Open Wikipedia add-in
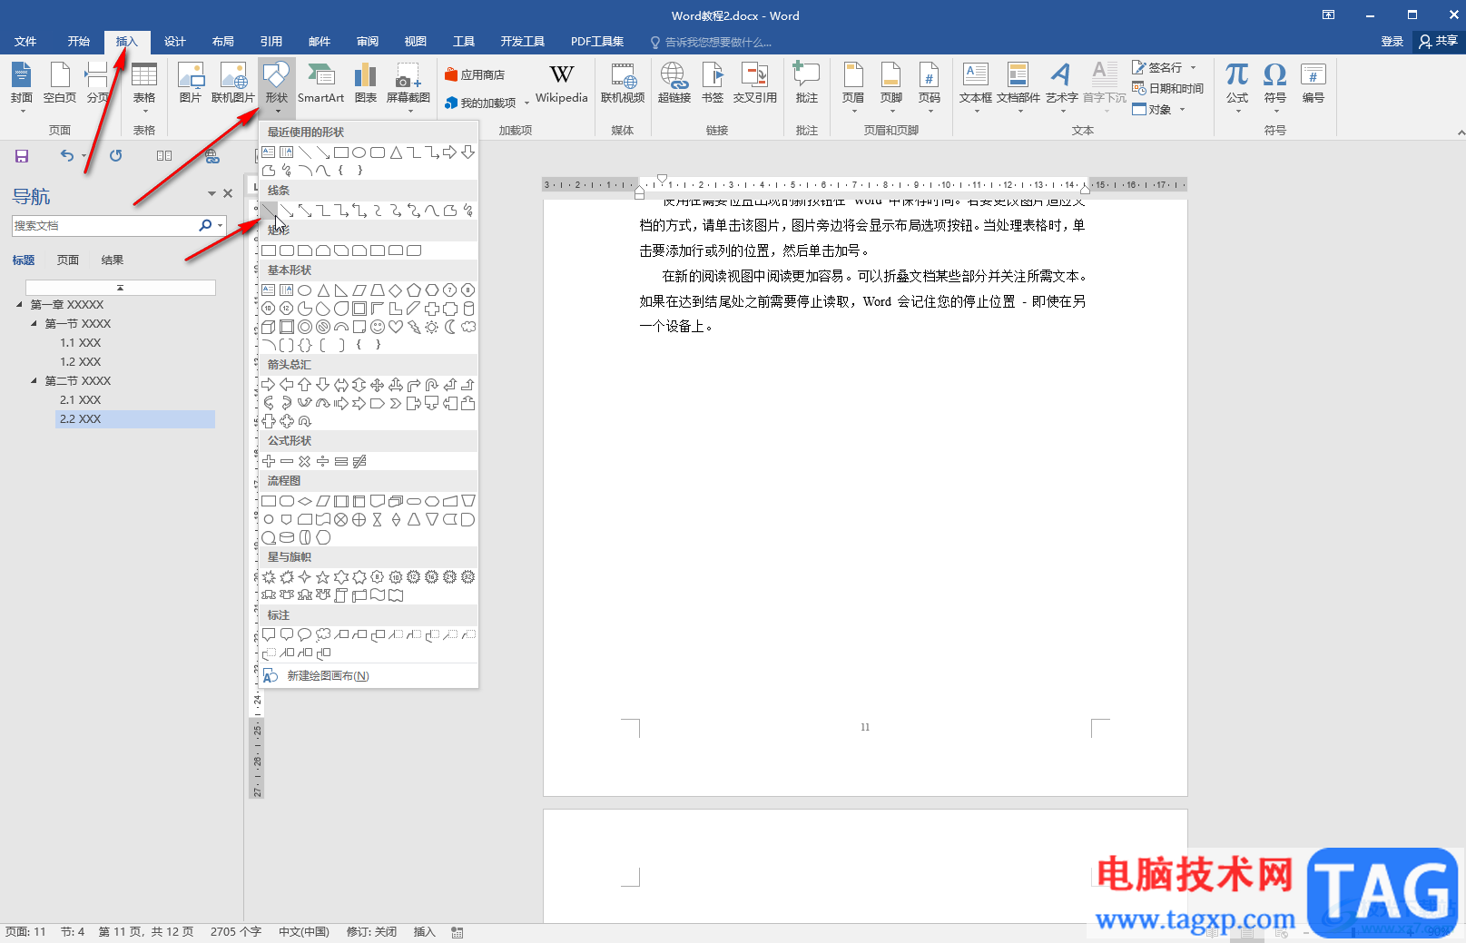 tap(561, 83)
